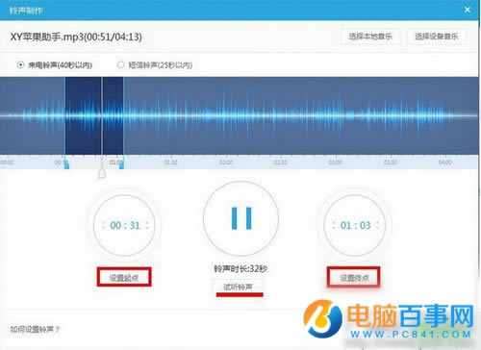Click the end-point stepper left of 01:03

[334, 225]
